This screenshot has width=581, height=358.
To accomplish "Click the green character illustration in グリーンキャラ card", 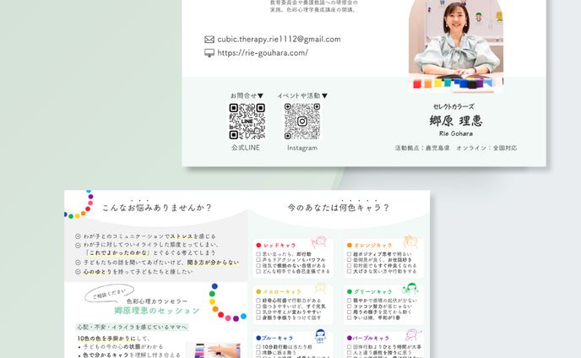I will tap(410, 288).
